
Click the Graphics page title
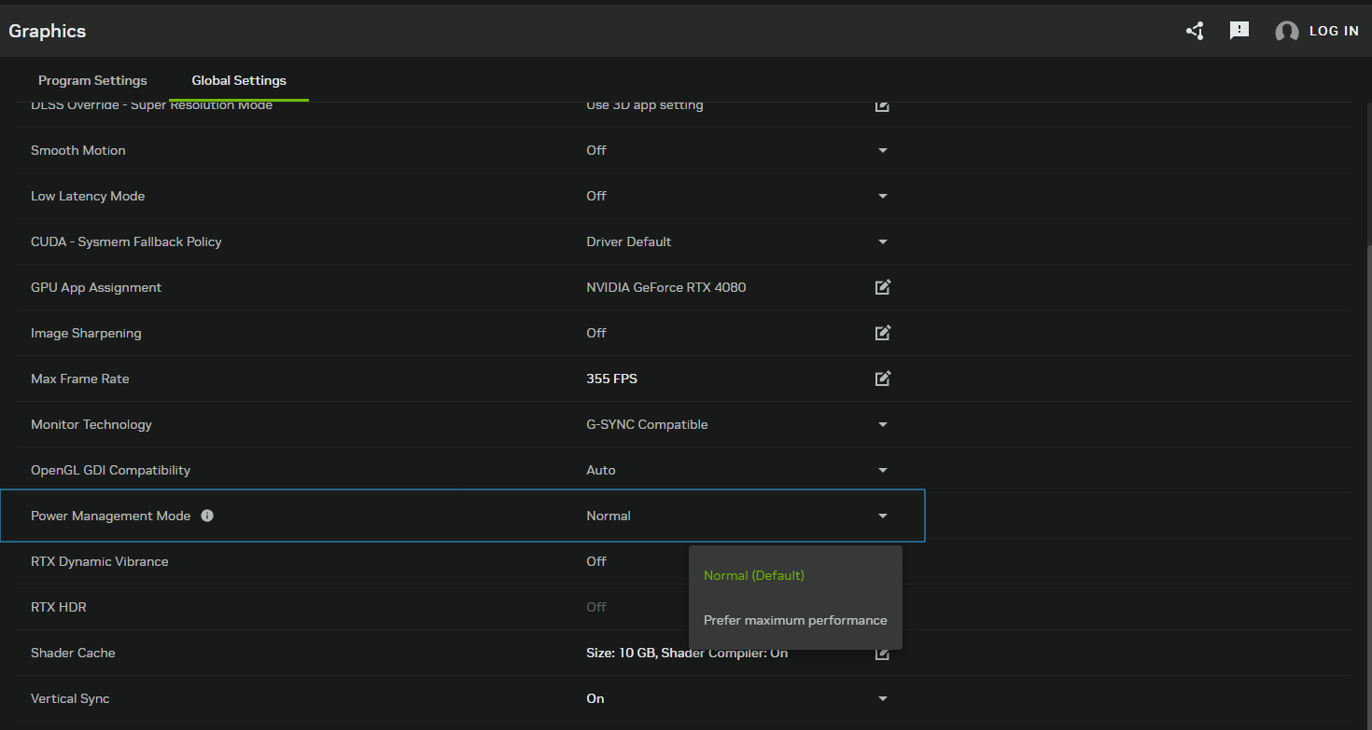click(x=48, y=31)
